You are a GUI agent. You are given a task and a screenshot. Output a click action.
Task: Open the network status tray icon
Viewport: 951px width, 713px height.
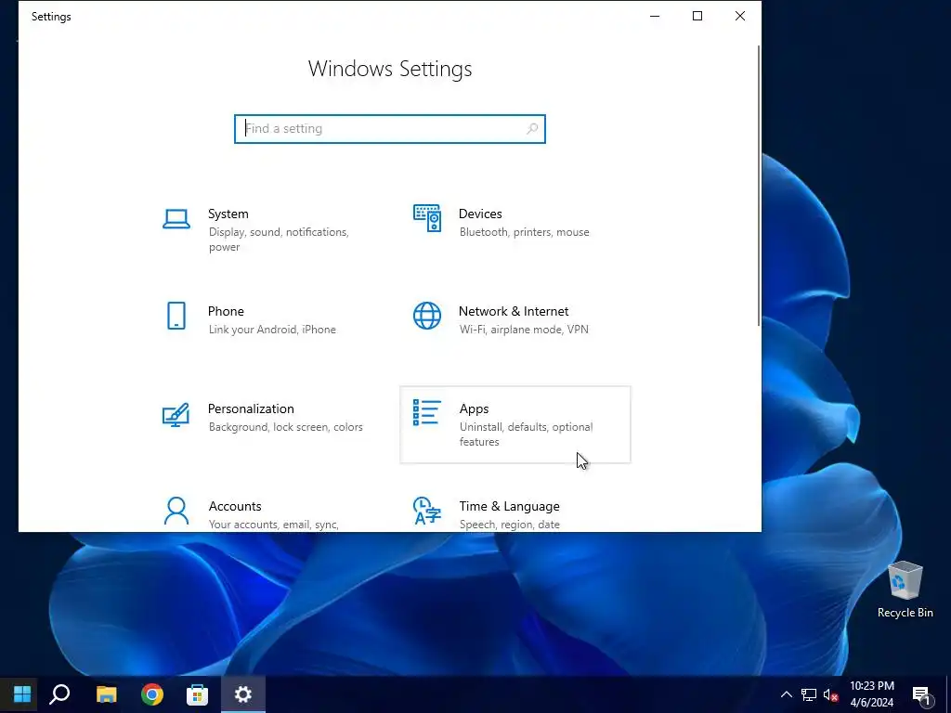pyautogui.click(x=809, y=694)
